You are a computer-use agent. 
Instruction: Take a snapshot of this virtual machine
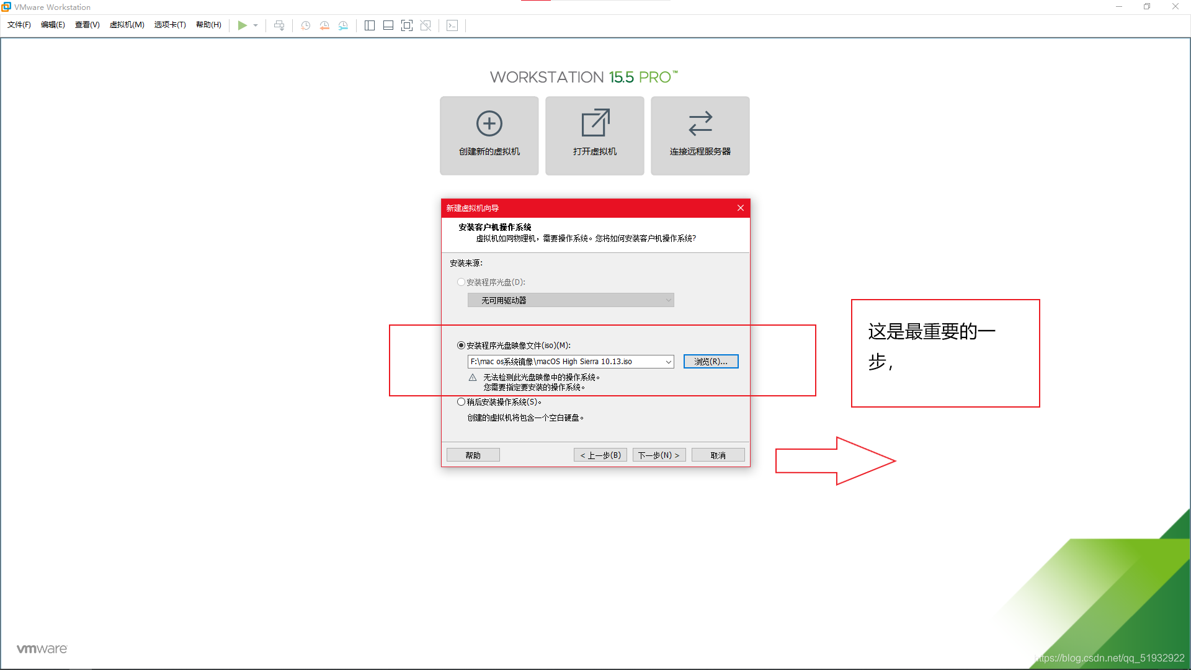click(305, 25)
